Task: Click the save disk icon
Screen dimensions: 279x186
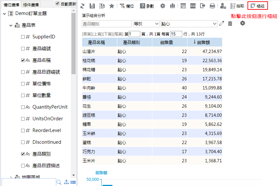Action: 92,6
